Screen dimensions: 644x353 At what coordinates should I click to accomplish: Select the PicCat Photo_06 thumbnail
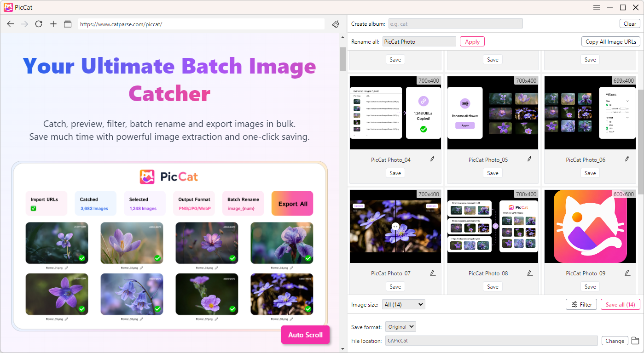pyautogui.click(x=590, y=113)
